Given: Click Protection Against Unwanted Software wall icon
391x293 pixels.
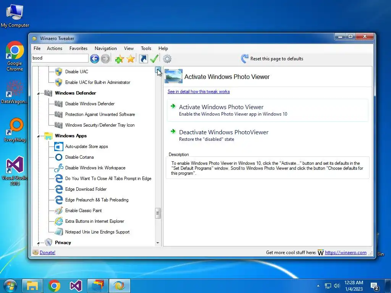Looking at the screenshot, I should tap(58, 114).
